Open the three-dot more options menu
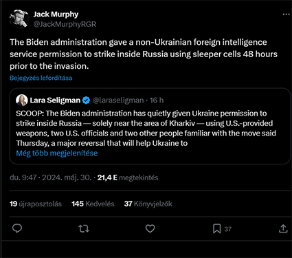 (x=286, y=14)
